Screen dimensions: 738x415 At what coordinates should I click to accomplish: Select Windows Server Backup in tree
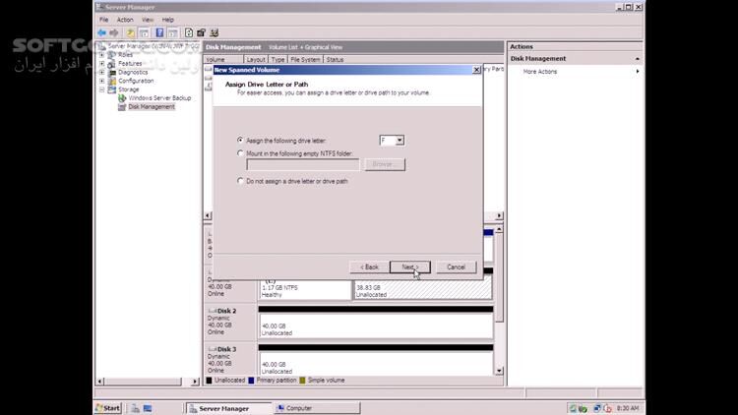click(x=159, y=98)
